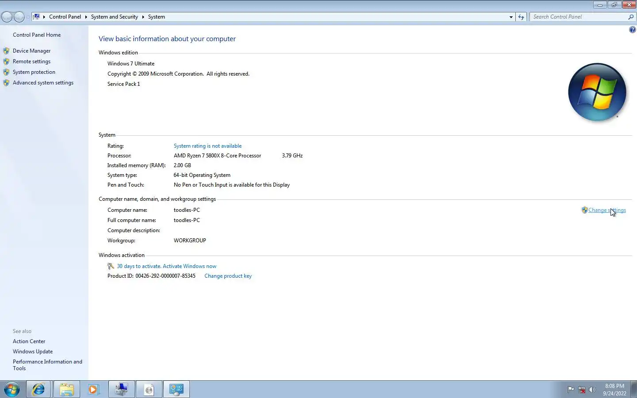Click the volume speaker tray icon

coord(592,390)
